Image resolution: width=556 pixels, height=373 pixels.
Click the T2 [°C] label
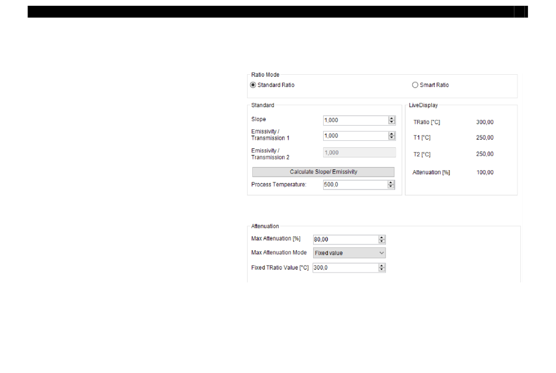coord(422,154)
